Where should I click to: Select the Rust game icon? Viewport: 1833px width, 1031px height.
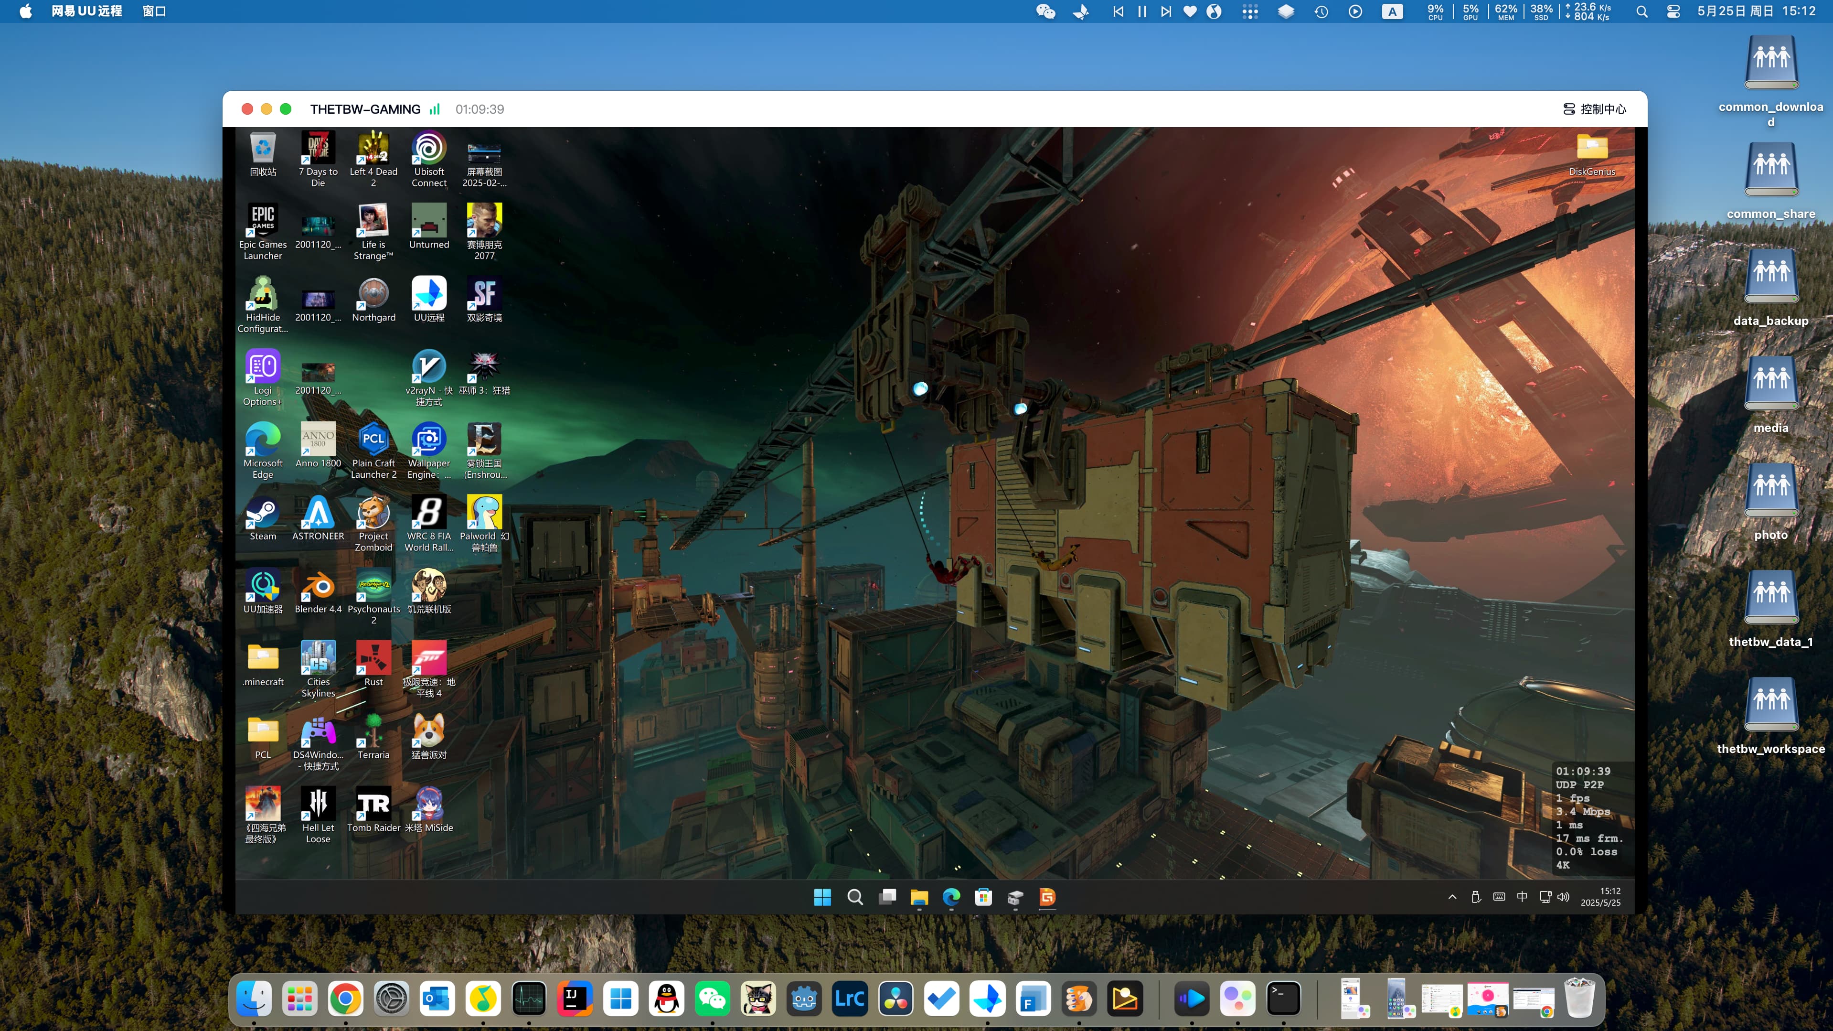tap(373, 664)
